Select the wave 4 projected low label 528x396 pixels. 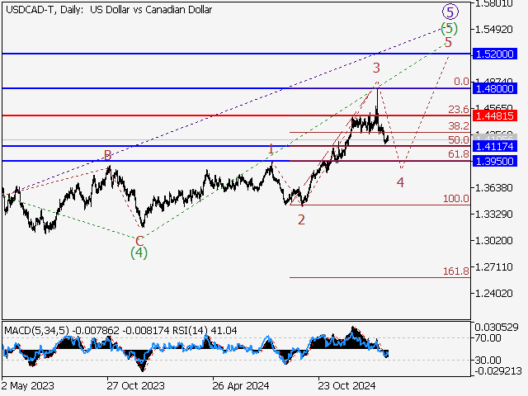point(400,181)
